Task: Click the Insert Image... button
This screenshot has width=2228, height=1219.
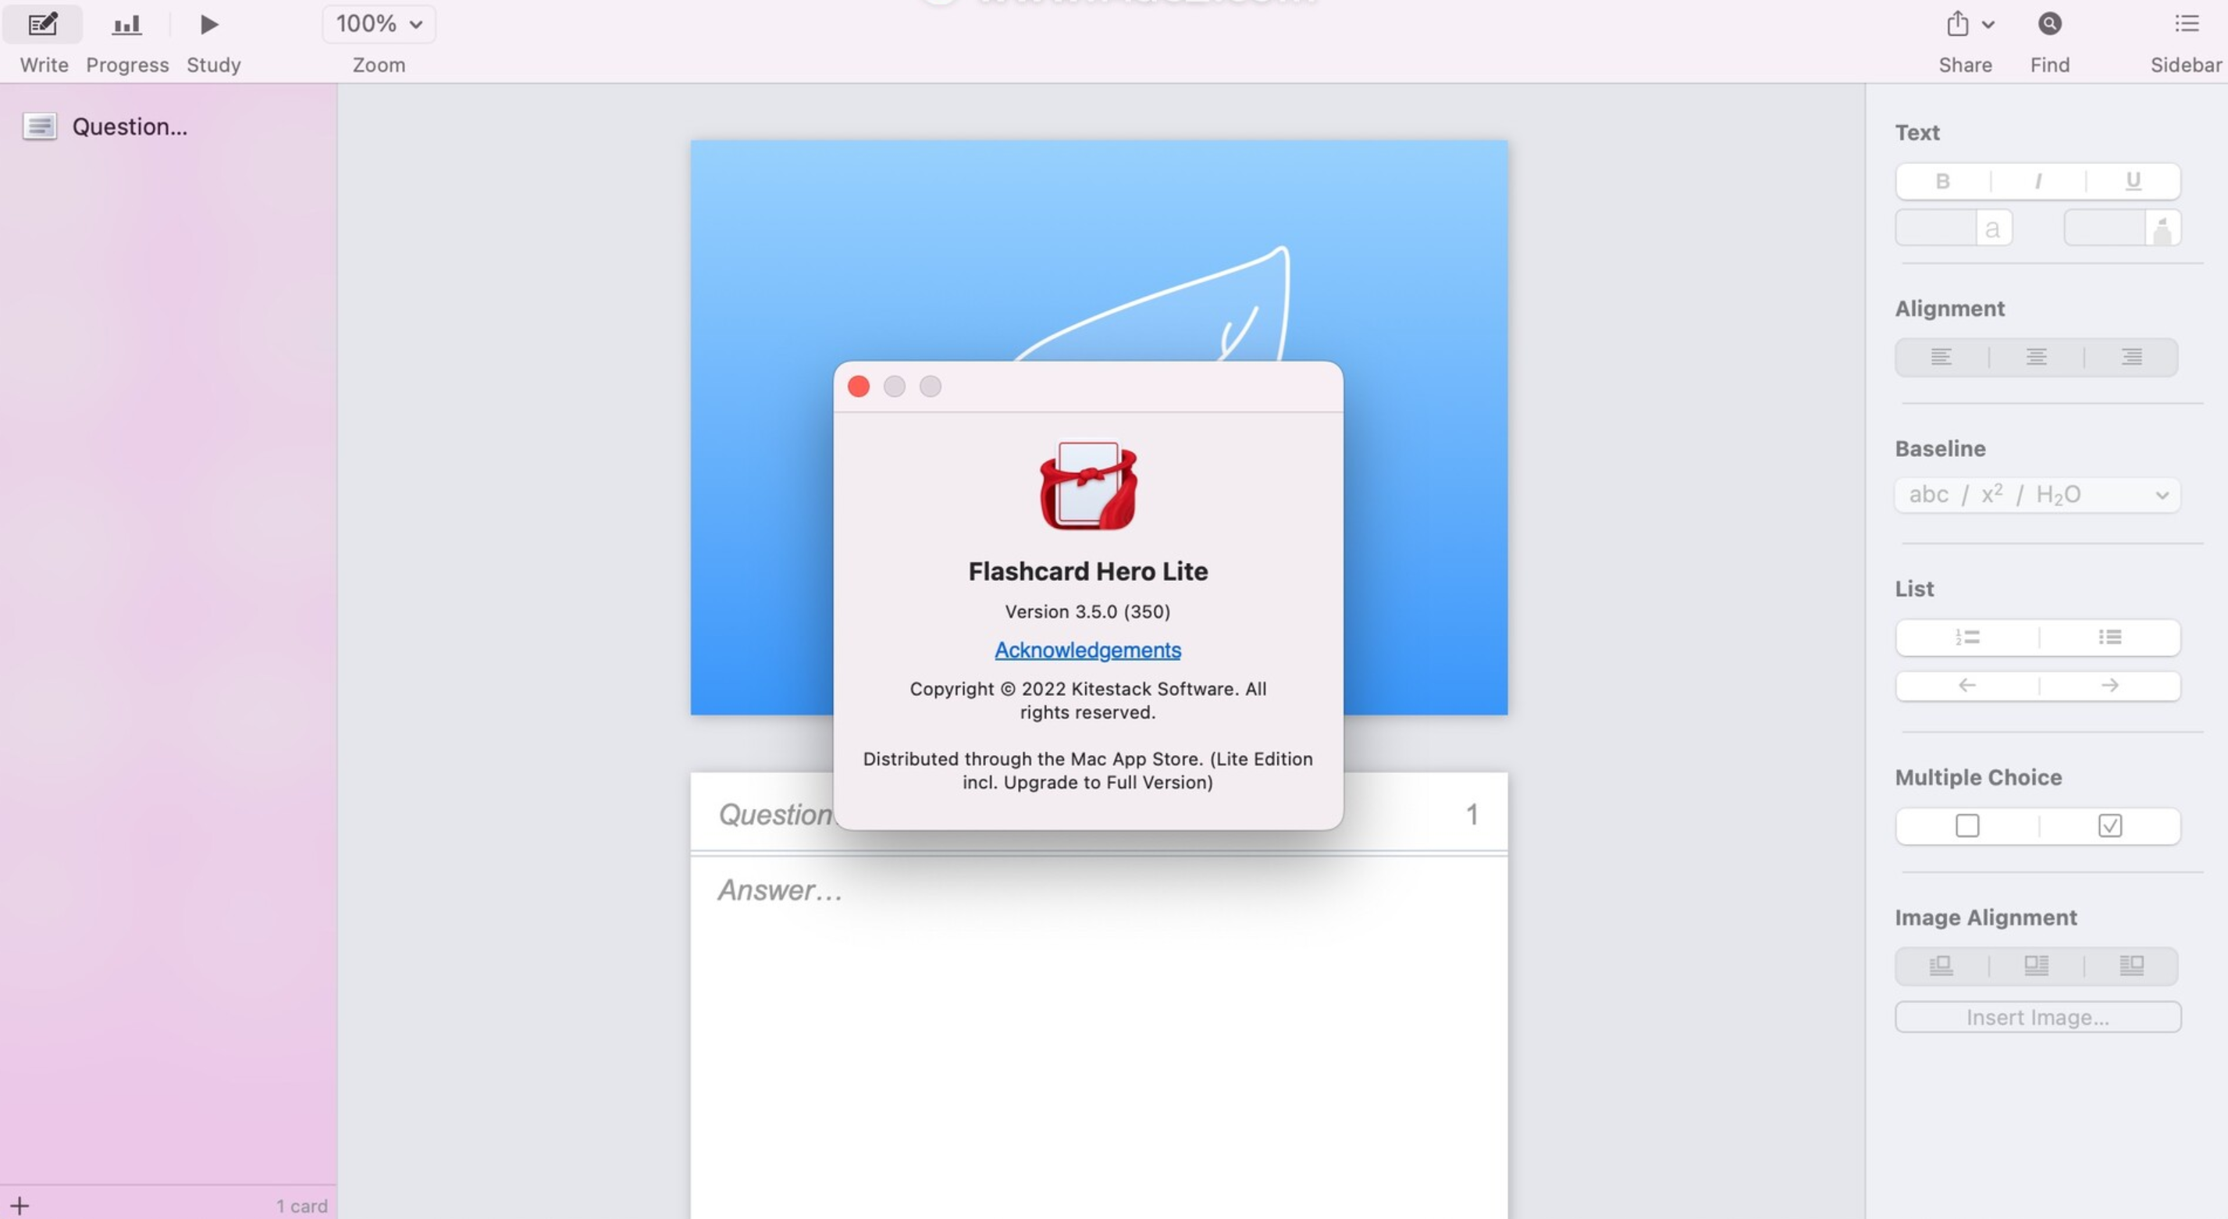Action: pos(2038,1018)
